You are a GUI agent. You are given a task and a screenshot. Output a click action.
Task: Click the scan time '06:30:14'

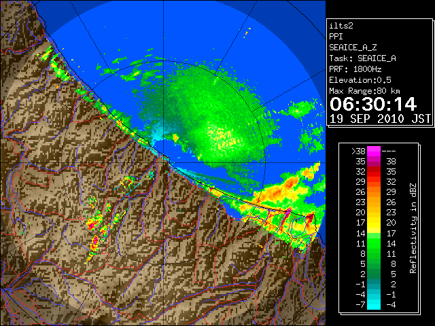pos(373,104)
